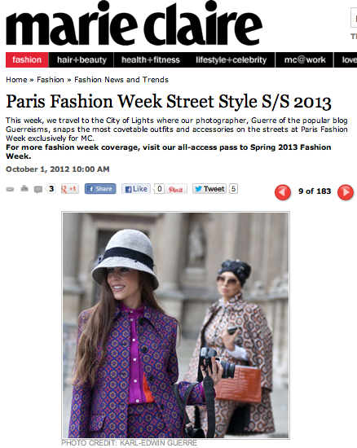The image size is (357, 448).
Task: Open the hair+beauty tab
Action: tap(82, 59)
